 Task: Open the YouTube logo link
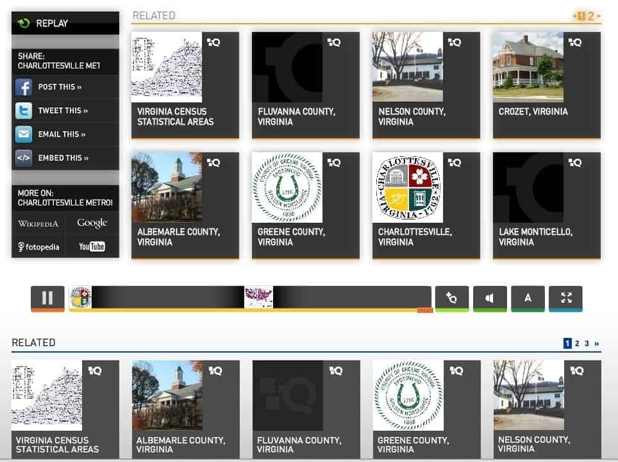coord(92,246)
